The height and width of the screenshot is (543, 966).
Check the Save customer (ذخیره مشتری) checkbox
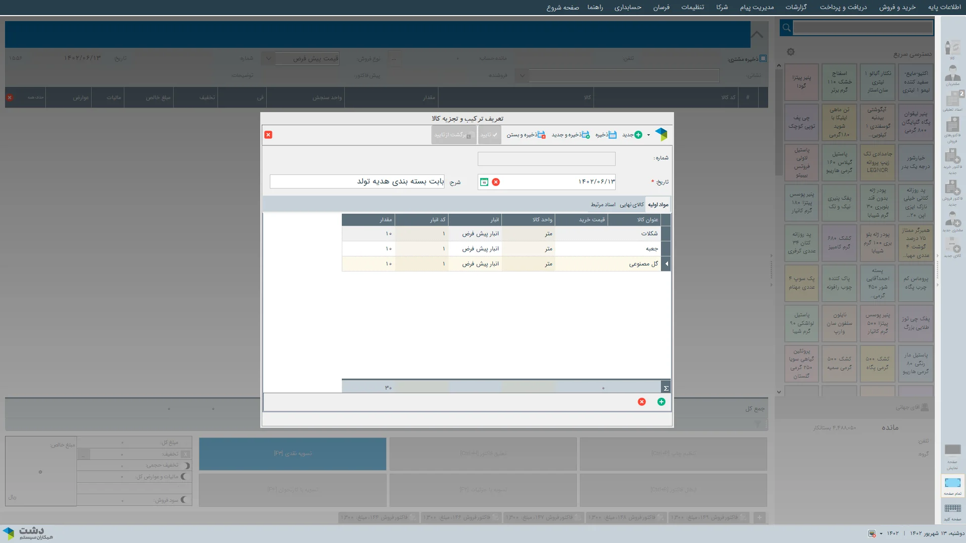(x=763, y=58)
